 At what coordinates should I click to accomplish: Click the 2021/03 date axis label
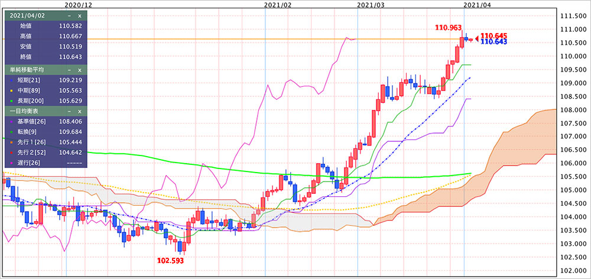coord(371,4)
